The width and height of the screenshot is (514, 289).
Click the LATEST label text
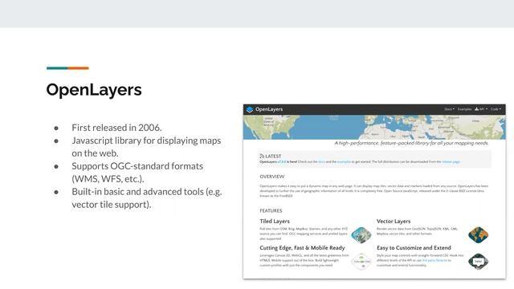point(273,157)
